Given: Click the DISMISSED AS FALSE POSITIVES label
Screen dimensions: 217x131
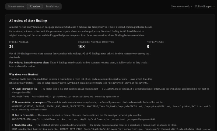Looking at the screenshot, I should (96, 42).
